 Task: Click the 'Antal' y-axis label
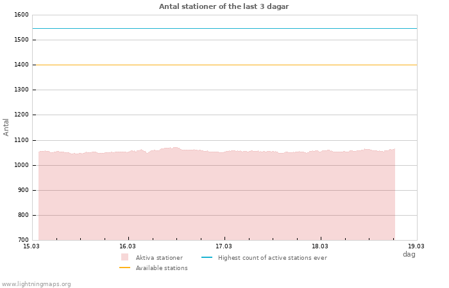click(x=6, y=127)
